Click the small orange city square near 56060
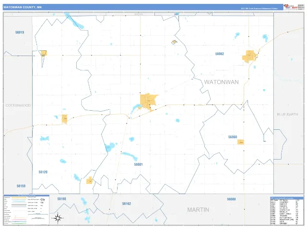The width and height of the screenshot is (307, 230). 241,142
